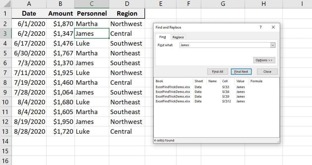Screen dimensions: 312x165
Task: Click the column A header
Action: click(29, 4)
